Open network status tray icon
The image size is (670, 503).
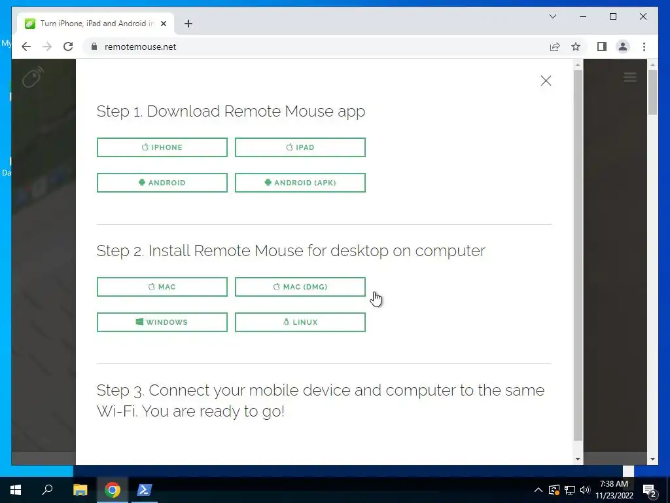(570, 490)
